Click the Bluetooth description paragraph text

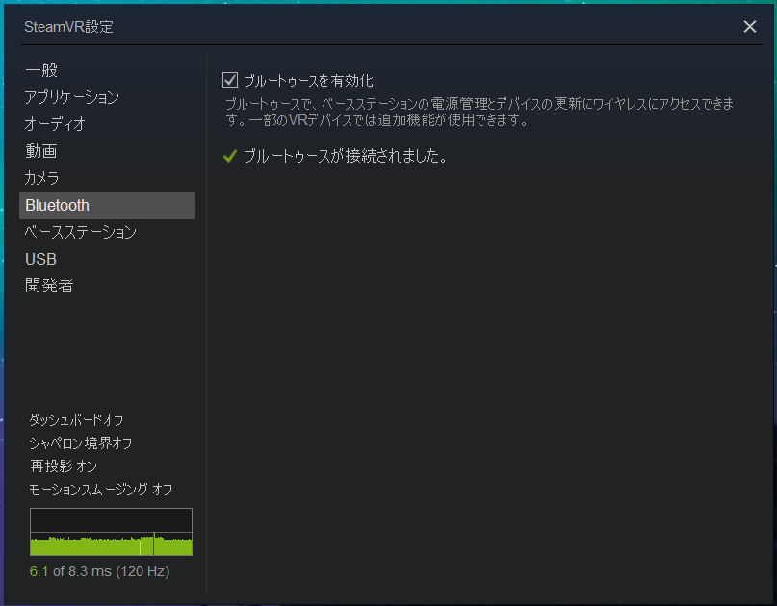(x=479, y=112)
